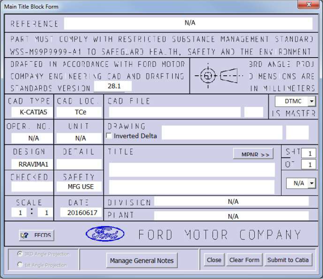Click the CAD TYPE field K-CATIA5
This screenshot has height=279, width=323.
tap(32, 112)
